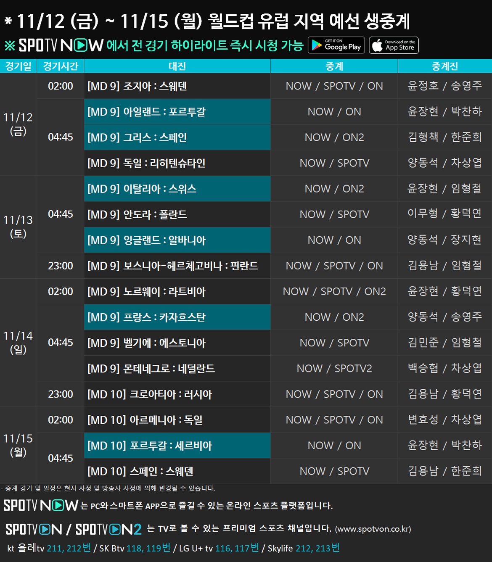
Task: Select the 몬테네그로 : 네덜란드 match
Action: [x=177, y=369]
